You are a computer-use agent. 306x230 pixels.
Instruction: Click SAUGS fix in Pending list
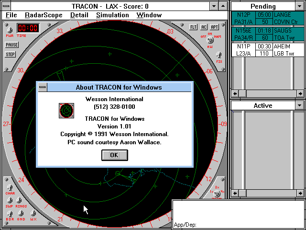click(x=283, y=31)
